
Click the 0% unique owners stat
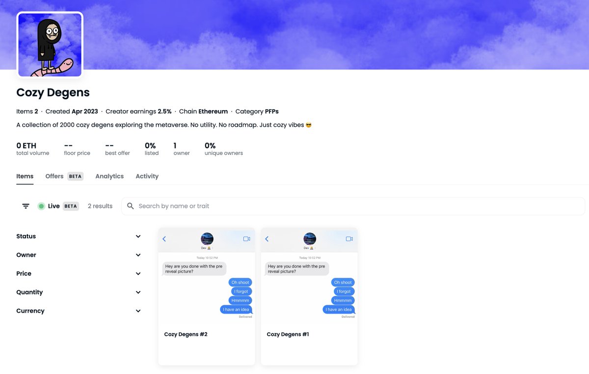(x=224, y=149)
